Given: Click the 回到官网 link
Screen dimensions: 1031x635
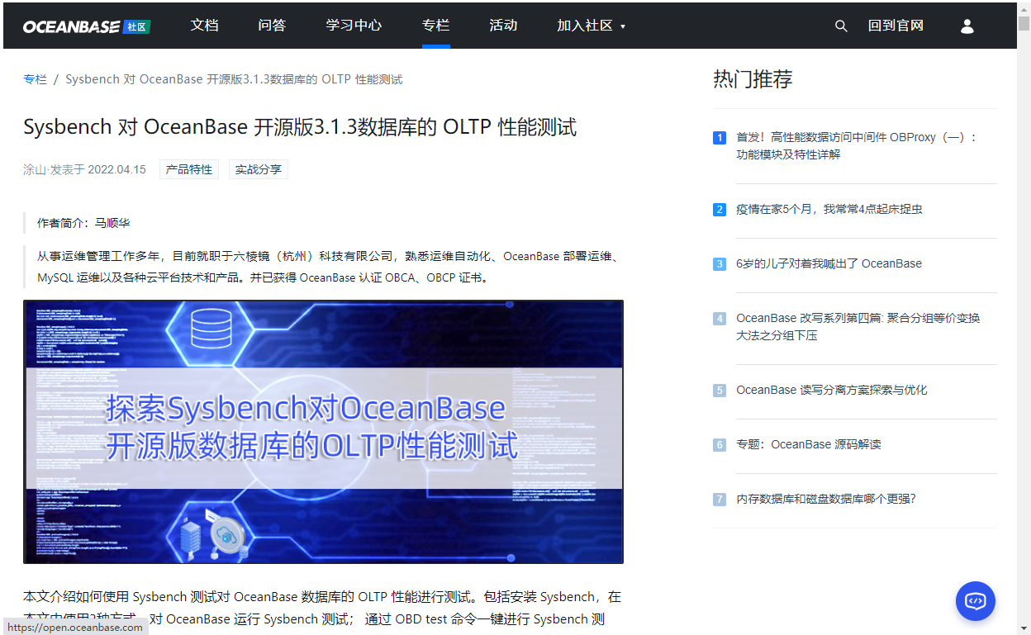Looking at the screenshot, I should point(896,26).
